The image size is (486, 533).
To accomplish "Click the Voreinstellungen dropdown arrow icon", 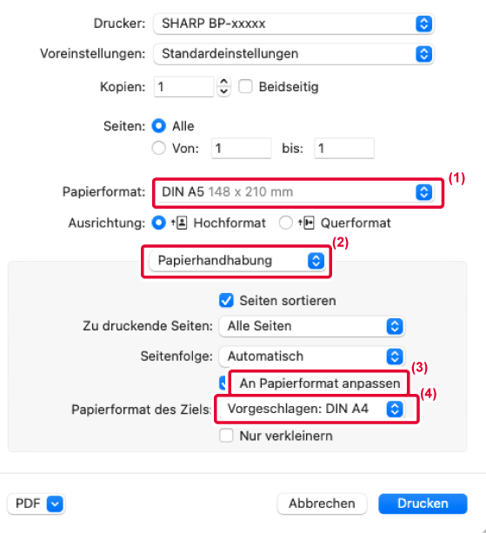I will tap(423, 54).
